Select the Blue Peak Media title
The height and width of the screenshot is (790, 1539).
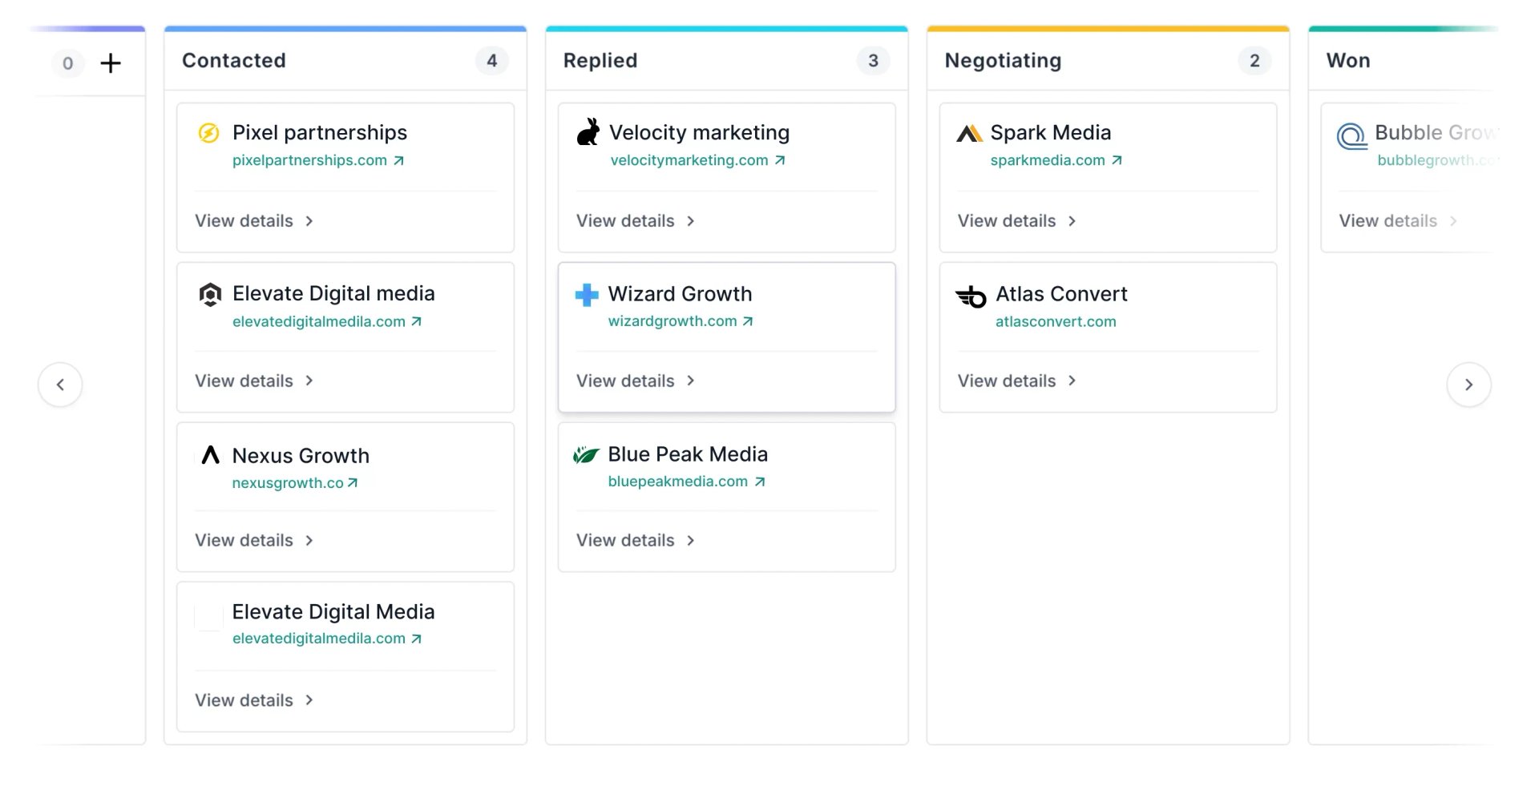pos(688,454)
